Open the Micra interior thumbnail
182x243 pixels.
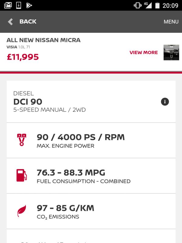tap(171, 52)
